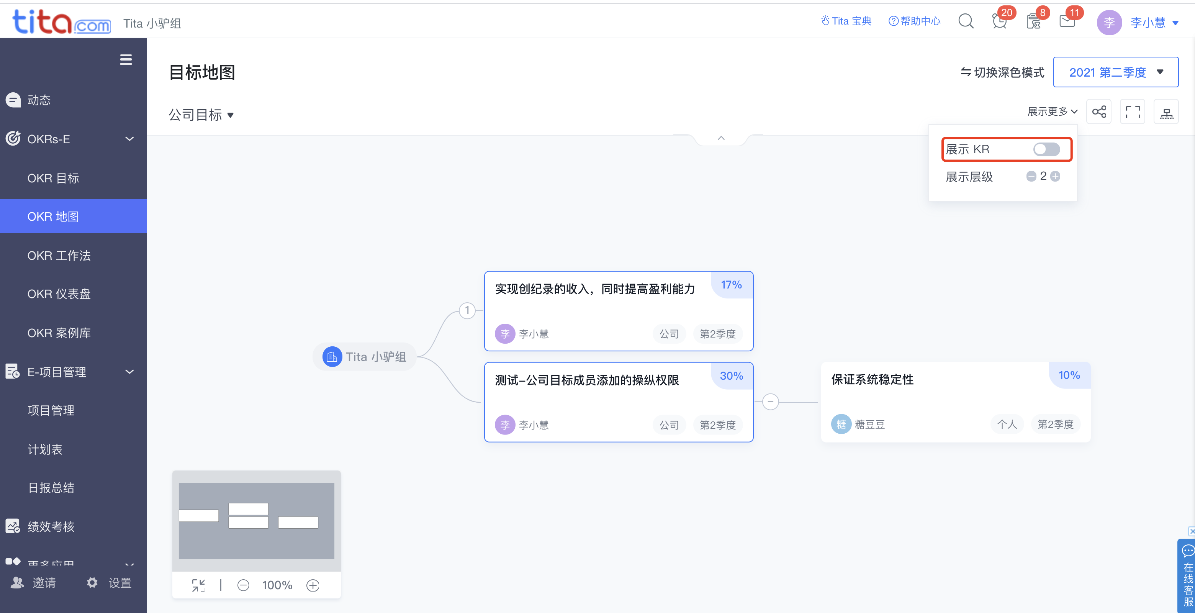
Task: Zoom in with plus circle icon
Action: (x=313, y=585)
